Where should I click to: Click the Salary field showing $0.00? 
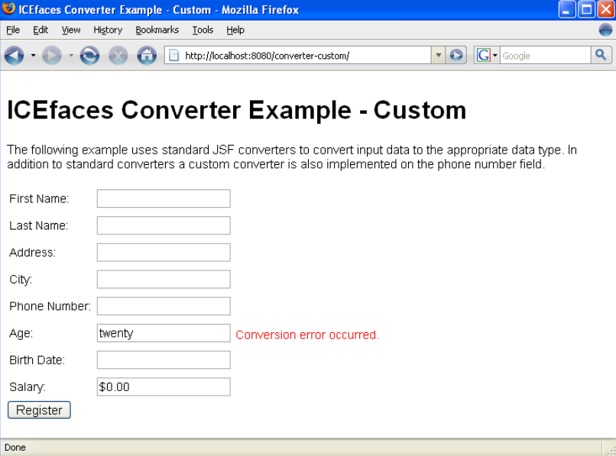pos(164,387)
